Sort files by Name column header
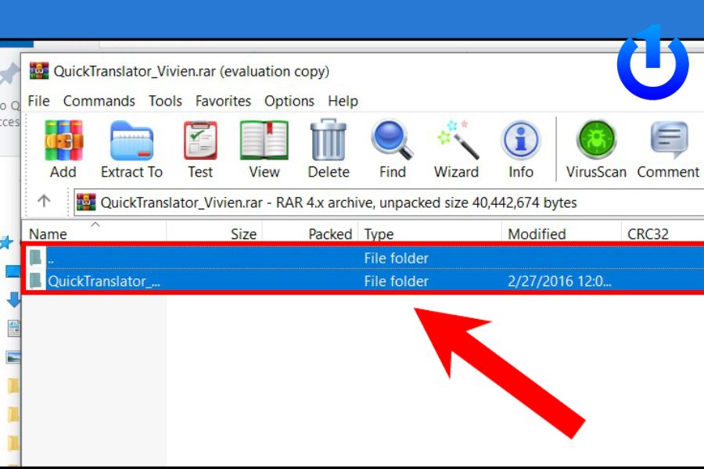Viewport: 704px width, 469px height. click(x=48, y=234)
